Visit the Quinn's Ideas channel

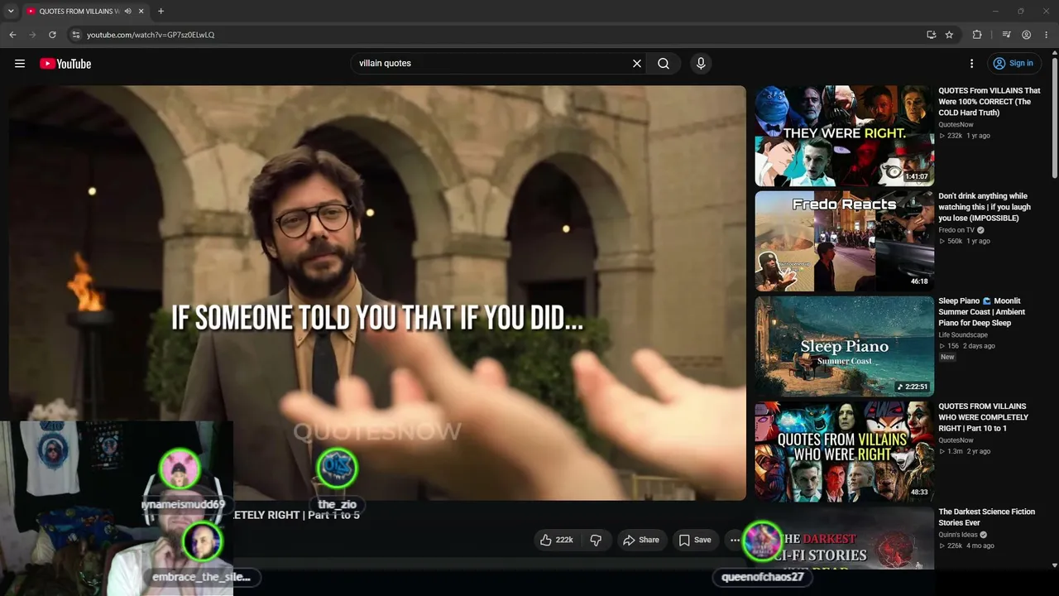958,535
